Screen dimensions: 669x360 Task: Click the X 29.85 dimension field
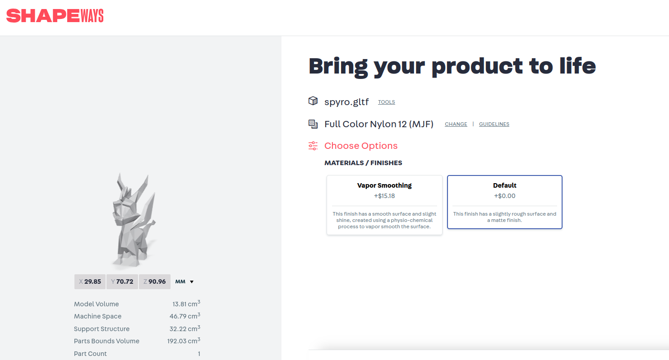tap(90, 282)
